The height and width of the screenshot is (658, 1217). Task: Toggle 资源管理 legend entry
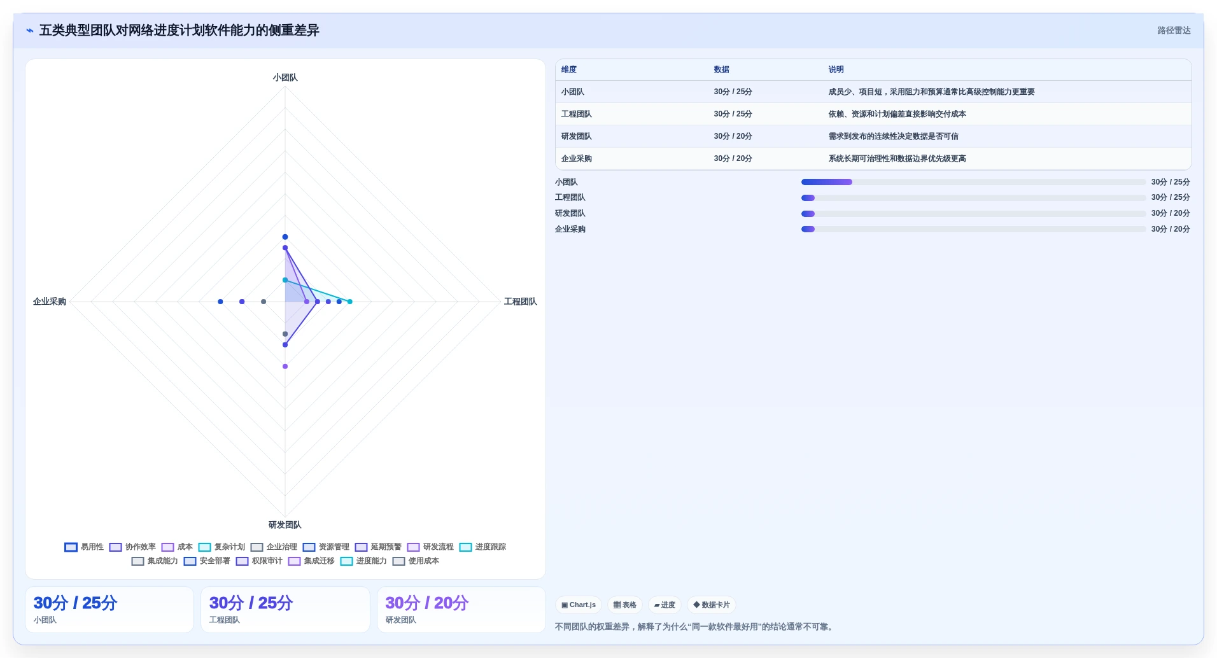pos(326,547)
